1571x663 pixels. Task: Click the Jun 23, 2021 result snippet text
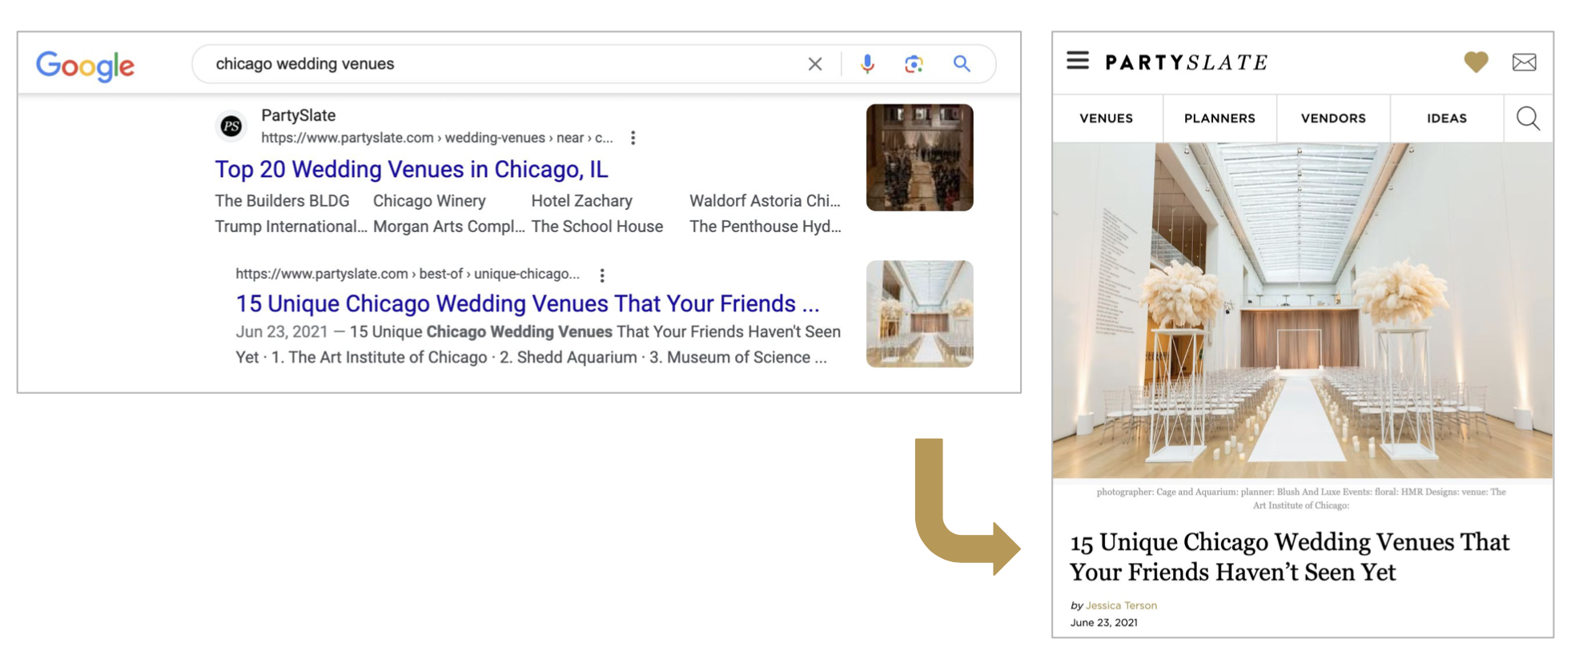click(538, 344)
